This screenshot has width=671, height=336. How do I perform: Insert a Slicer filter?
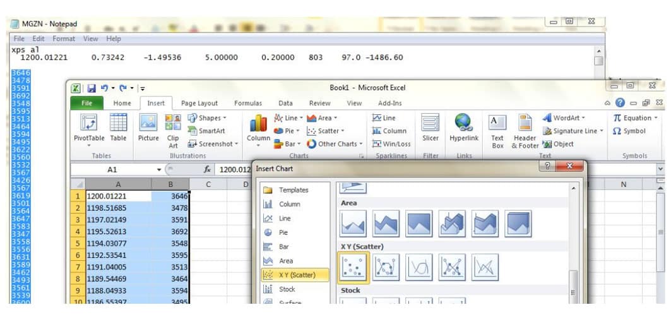pos(430,128)
